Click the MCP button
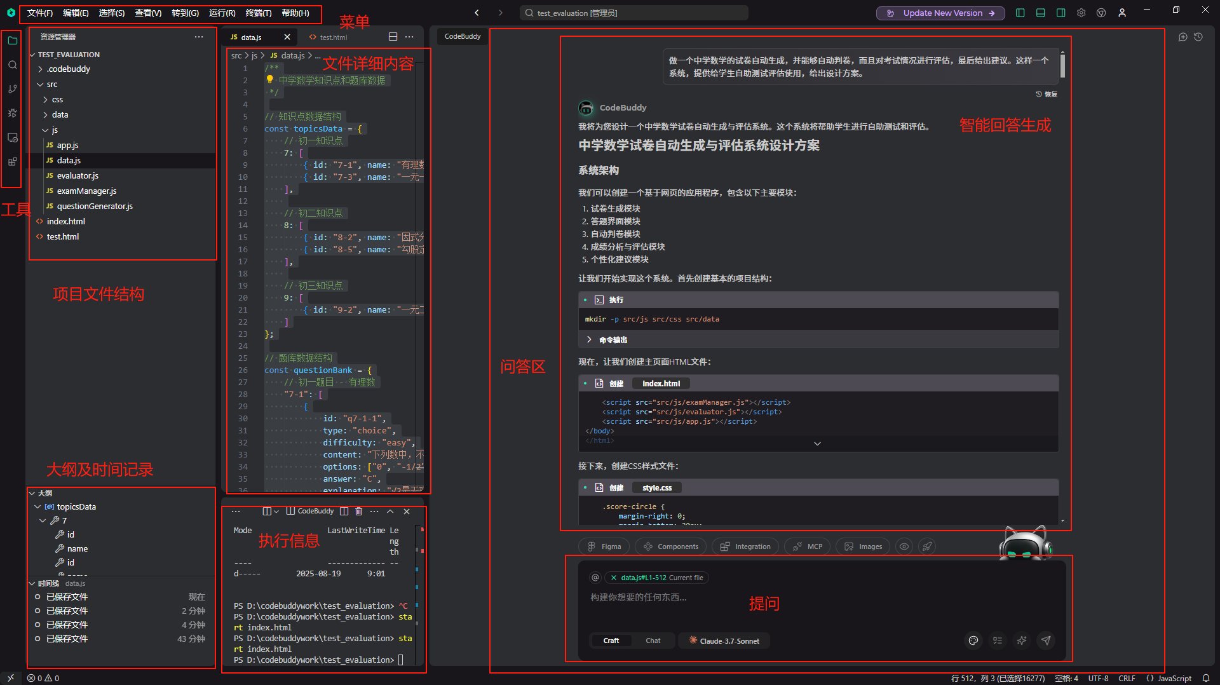1220x685 pixels. (808, 546)
